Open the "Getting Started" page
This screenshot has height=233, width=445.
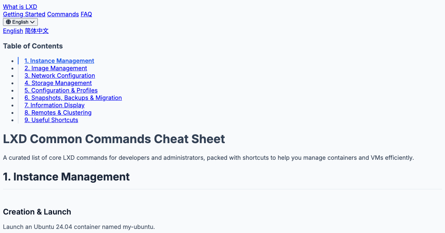[x=24, y=14]
